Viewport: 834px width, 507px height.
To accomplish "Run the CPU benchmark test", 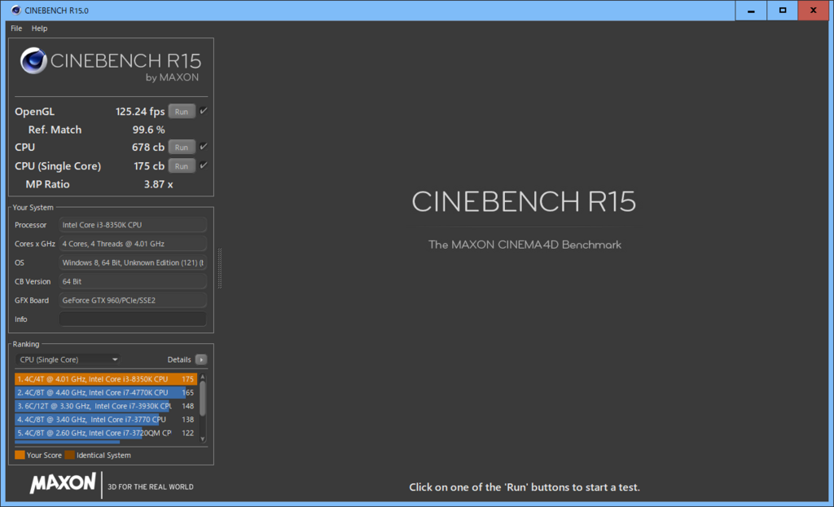I will [182, 147].
